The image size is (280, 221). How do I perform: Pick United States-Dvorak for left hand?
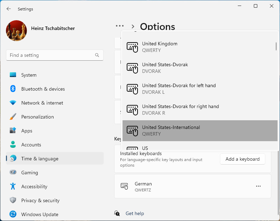tap(200, 89)
